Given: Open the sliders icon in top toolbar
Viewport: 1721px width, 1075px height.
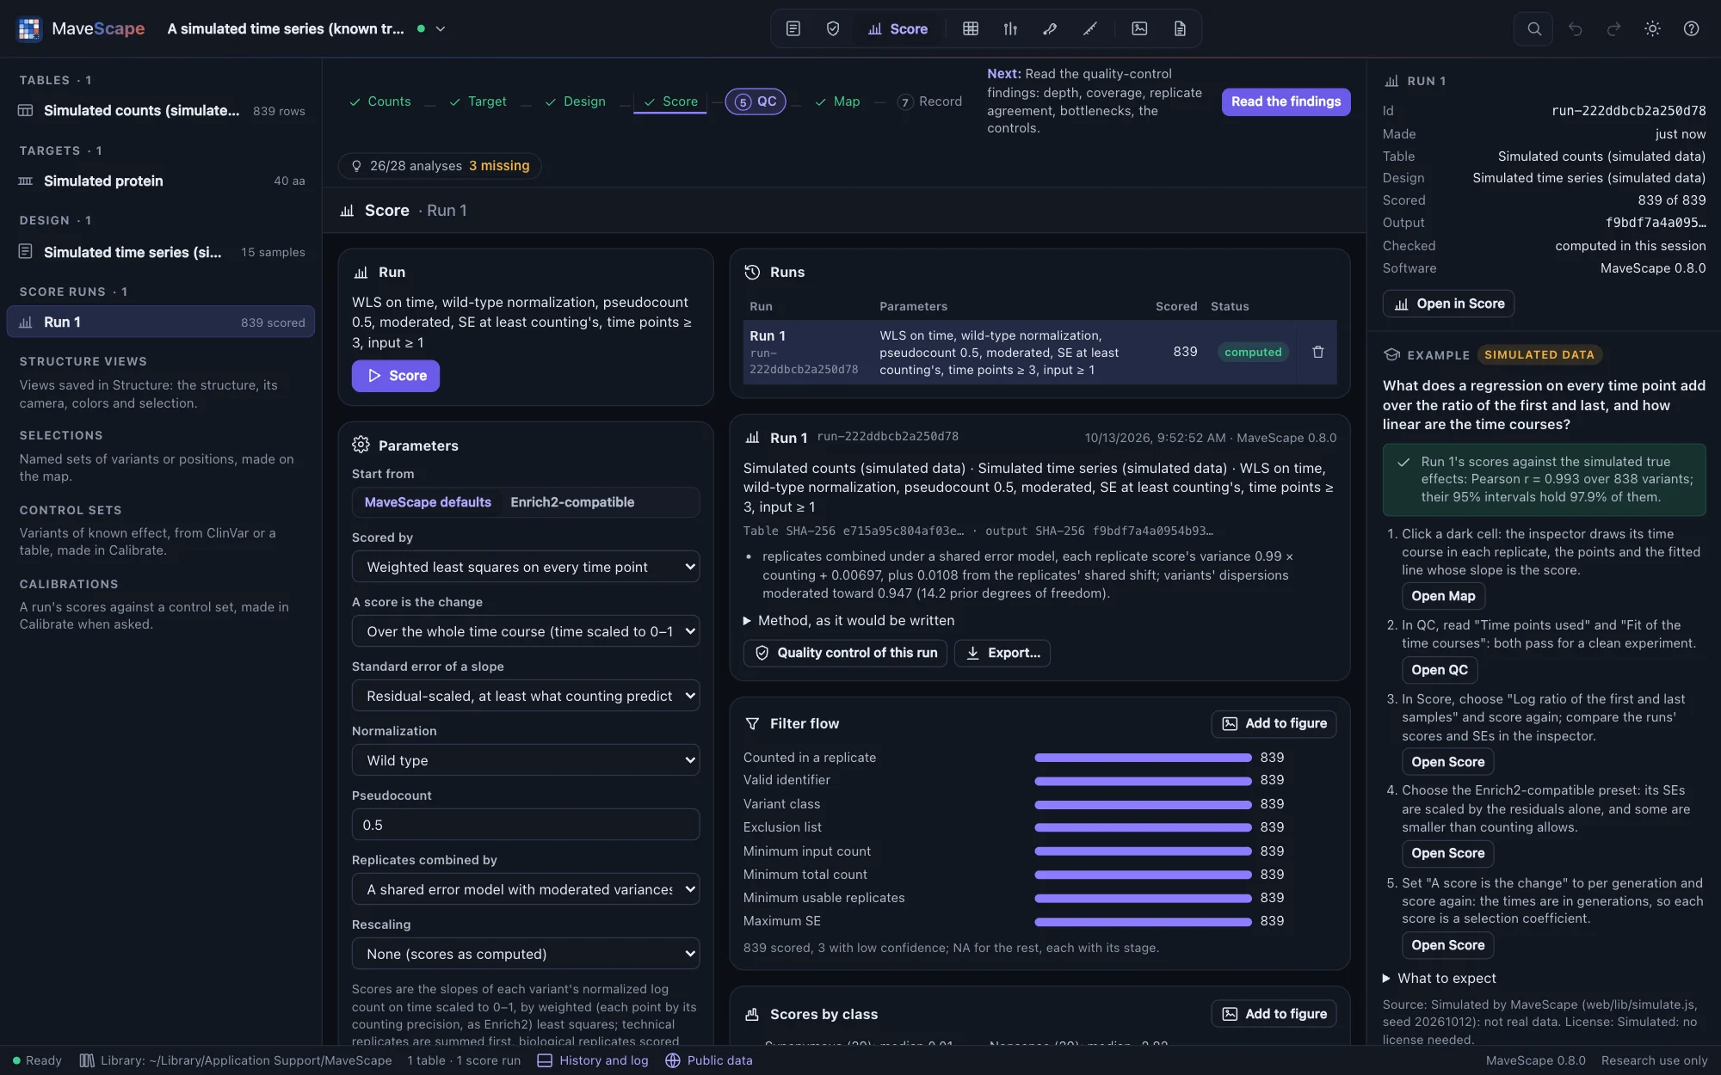Looking at the screenshot, I should click(1010, 28).
